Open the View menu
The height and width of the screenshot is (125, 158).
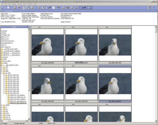coord(10,4)
